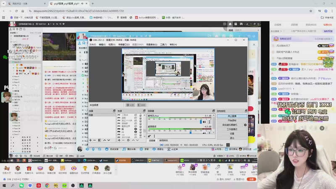Remove the selected source in Sources dock

pyautogui.click(x=123, y=140)
